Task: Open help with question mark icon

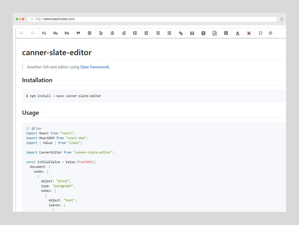Action: point(270,33)
